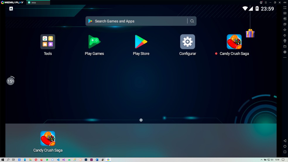Open the Tools folder
Screen dimensions: 288x162
tap(48, 42)
